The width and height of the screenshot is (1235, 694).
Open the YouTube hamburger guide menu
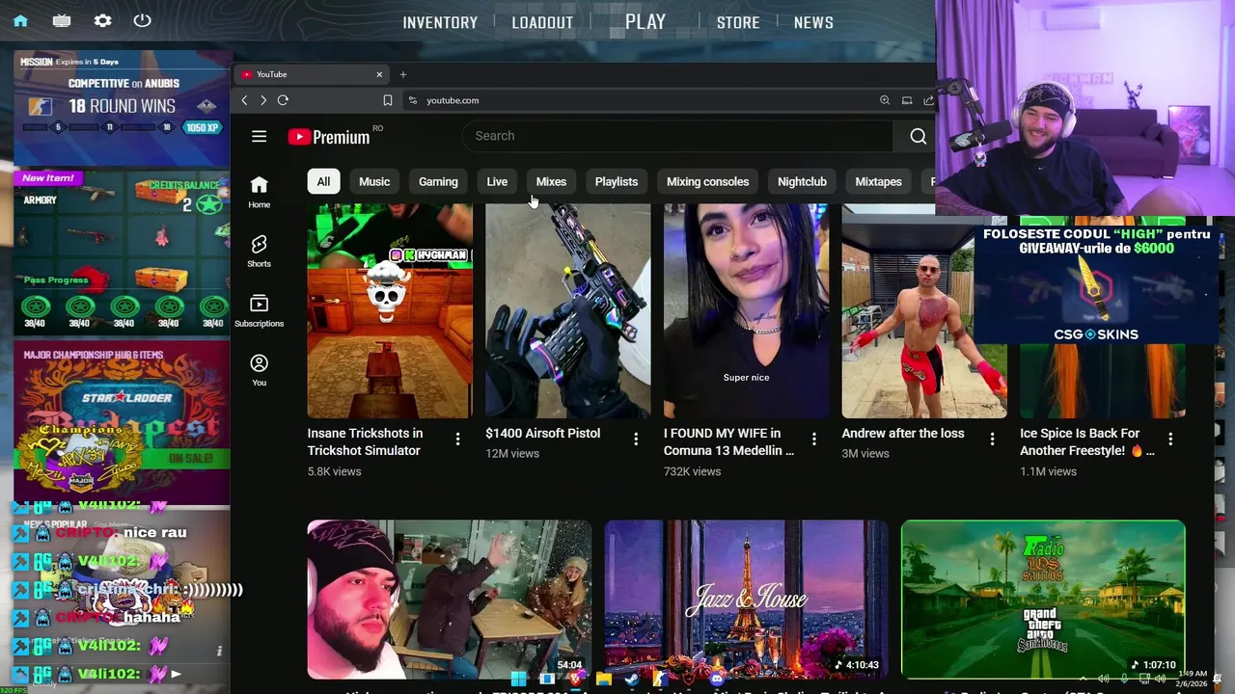tap(259, 137)
